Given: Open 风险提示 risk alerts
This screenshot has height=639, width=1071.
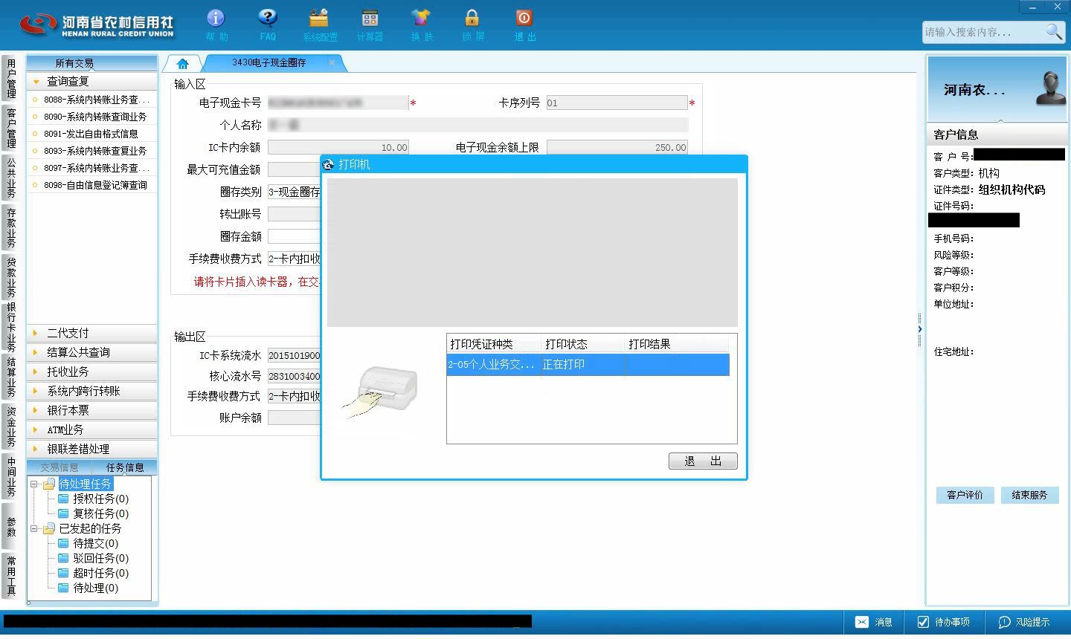Looking at the screenshot, I should [x=1024, y=623].
